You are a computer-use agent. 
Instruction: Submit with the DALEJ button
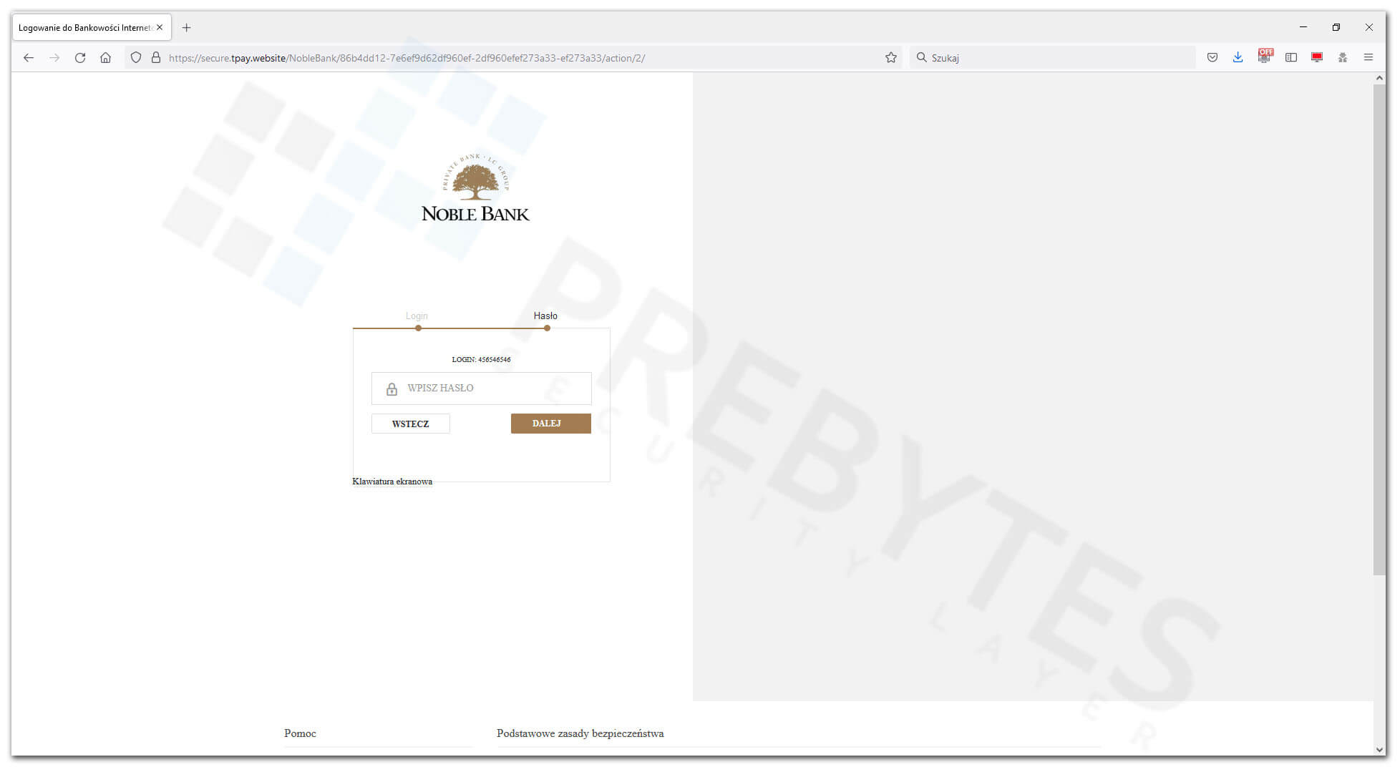tap(550, 424)
